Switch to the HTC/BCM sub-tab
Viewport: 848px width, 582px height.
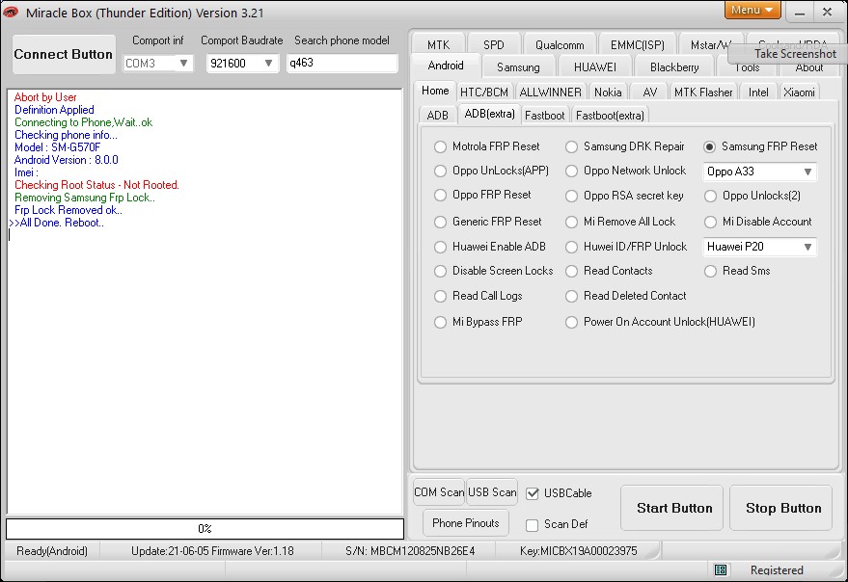[x=484, y=93]
